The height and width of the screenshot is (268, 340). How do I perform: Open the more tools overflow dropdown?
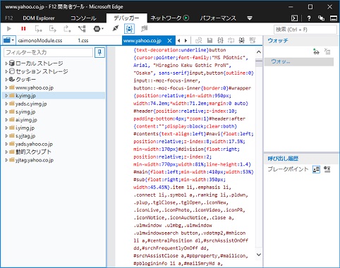(x=250, y=18)
